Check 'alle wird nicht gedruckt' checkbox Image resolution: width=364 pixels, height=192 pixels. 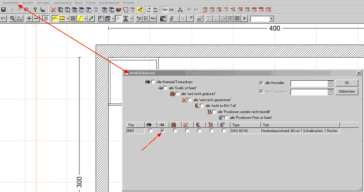(177, 94)
